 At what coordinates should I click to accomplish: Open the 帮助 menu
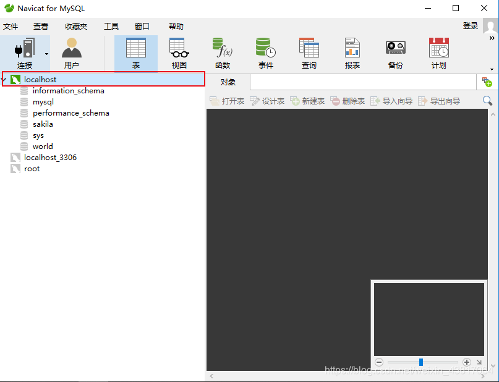tap(176, 27)
